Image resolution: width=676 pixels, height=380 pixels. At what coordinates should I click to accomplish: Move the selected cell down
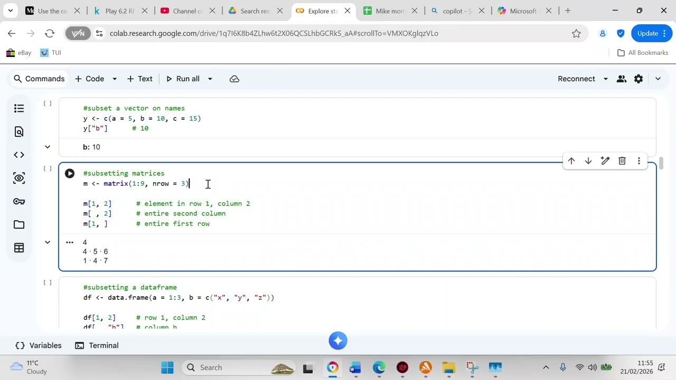point(588,161)
